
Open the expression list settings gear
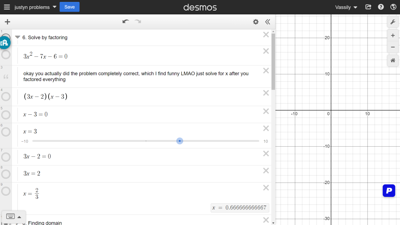point(256,22)
